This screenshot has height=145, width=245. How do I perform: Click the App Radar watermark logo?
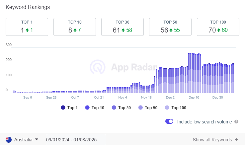pos(98,67)
